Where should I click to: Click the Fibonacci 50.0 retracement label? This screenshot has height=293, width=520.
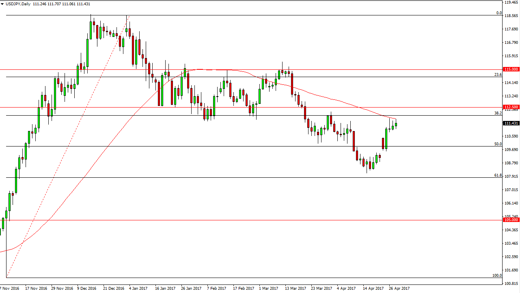(498, 144)
